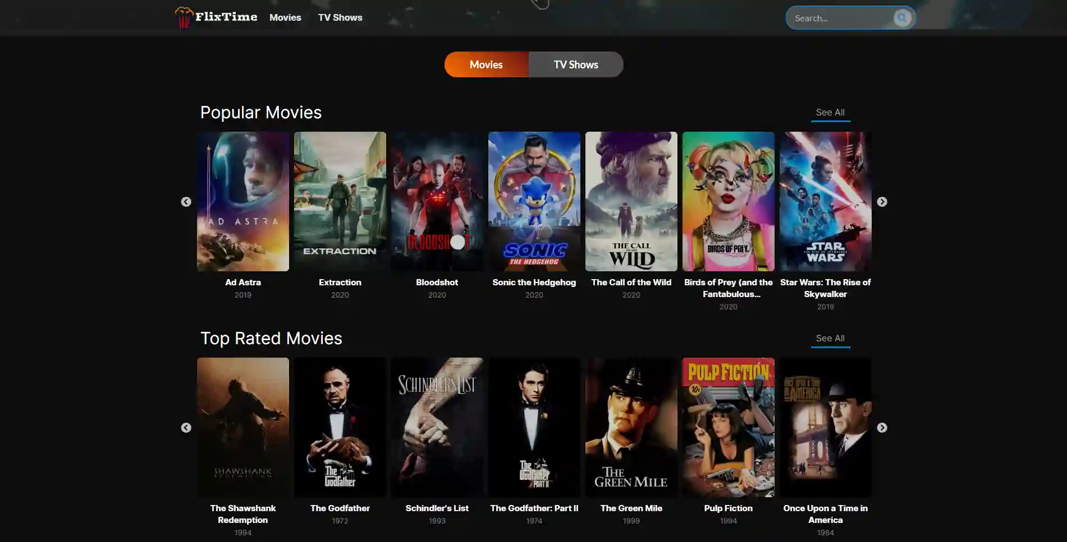The height and width of the screenshot is (542, 1067).
Task: Click The Shawshank Redemption title text
Action: [x=243, y=514]
